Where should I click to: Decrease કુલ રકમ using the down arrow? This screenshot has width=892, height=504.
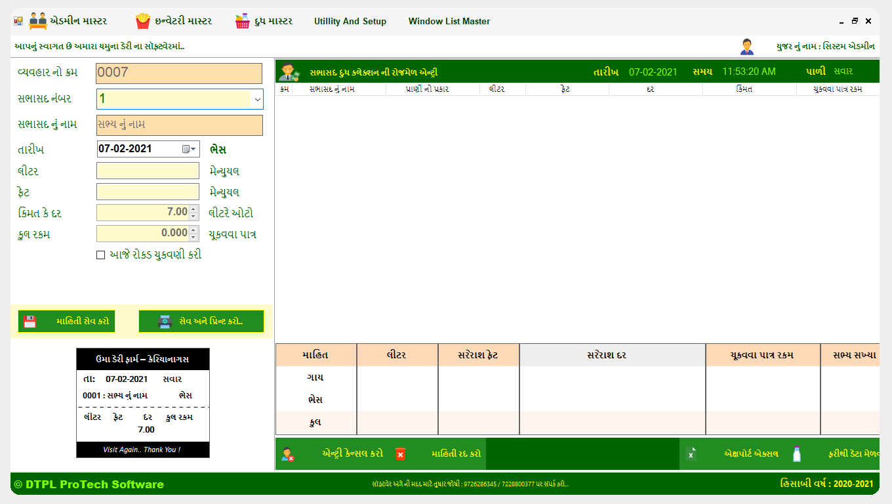point(193,237)
